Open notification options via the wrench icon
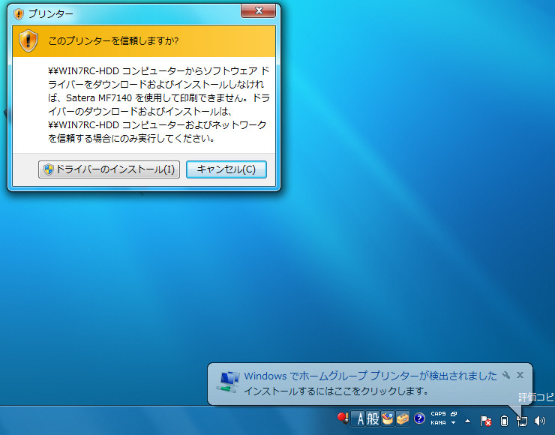 coord(506,375)
